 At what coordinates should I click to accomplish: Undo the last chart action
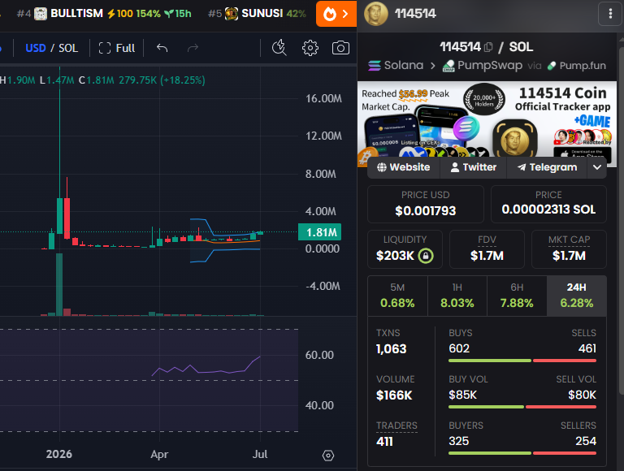(x=162, y=48)
